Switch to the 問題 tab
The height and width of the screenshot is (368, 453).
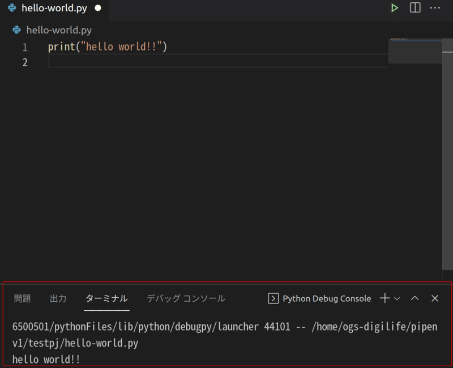22,298
